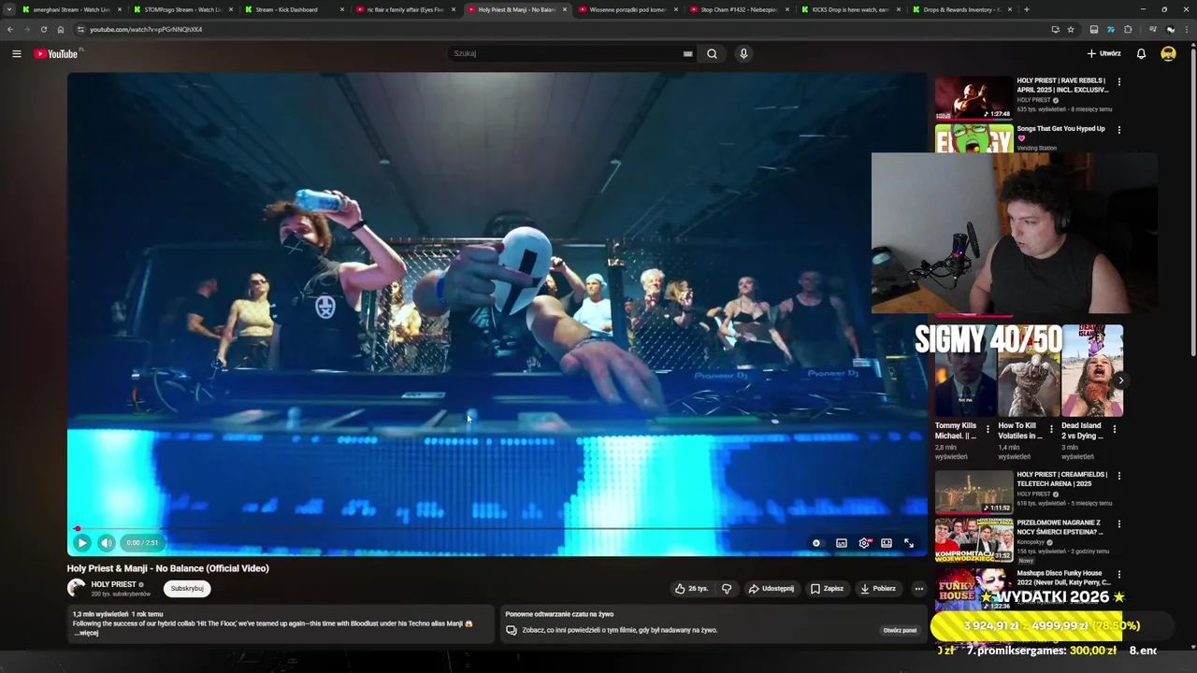Bookmark this page with the star icon

(1071, 29)
